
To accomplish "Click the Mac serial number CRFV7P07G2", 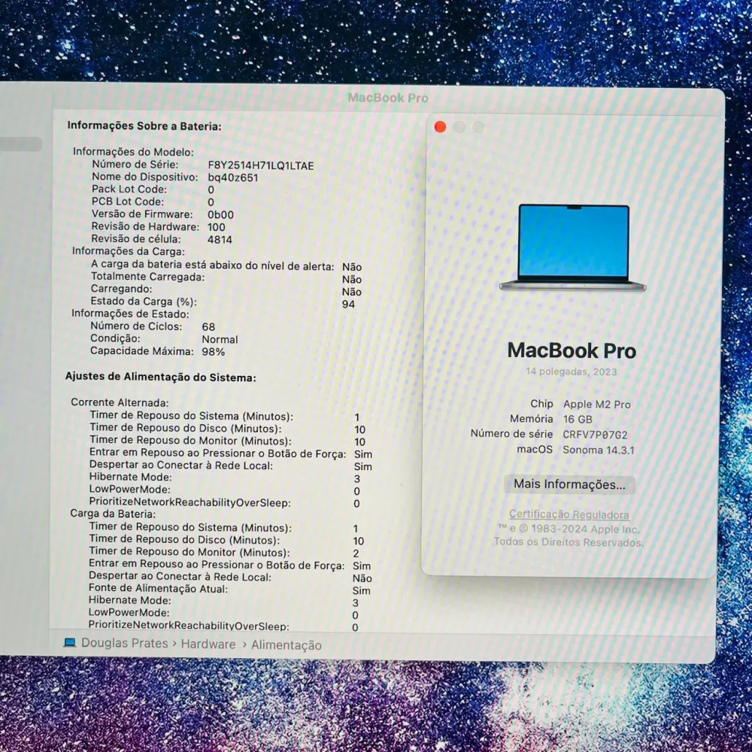I will [595, 435].
